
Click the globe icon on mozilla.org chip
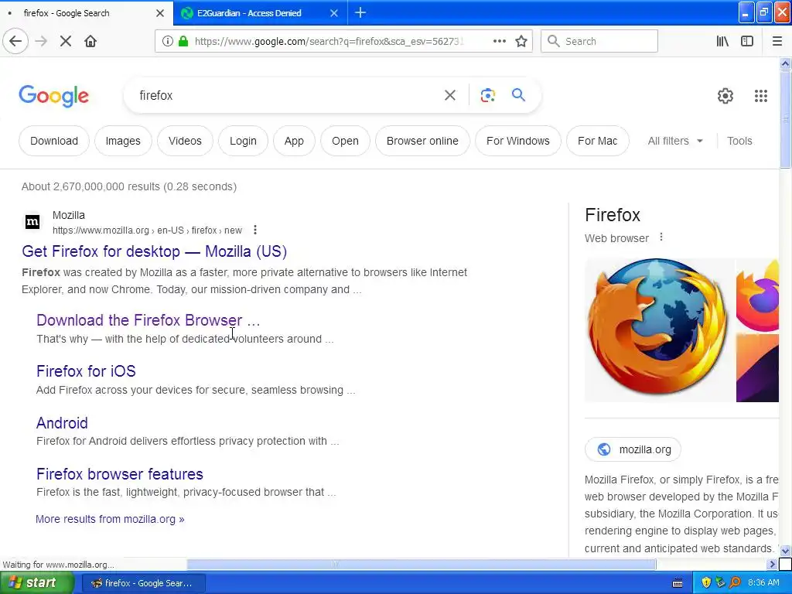coord(603,449)
